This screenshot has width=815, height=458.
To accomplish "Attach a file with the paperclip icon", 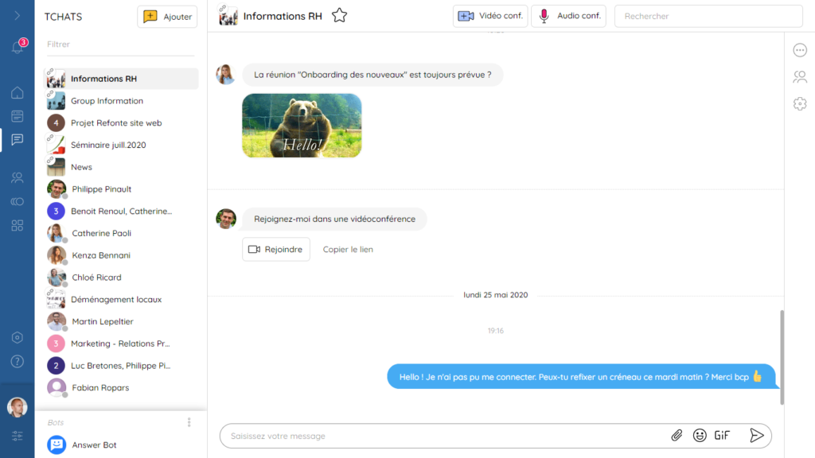I will click(x=677, y=435).
